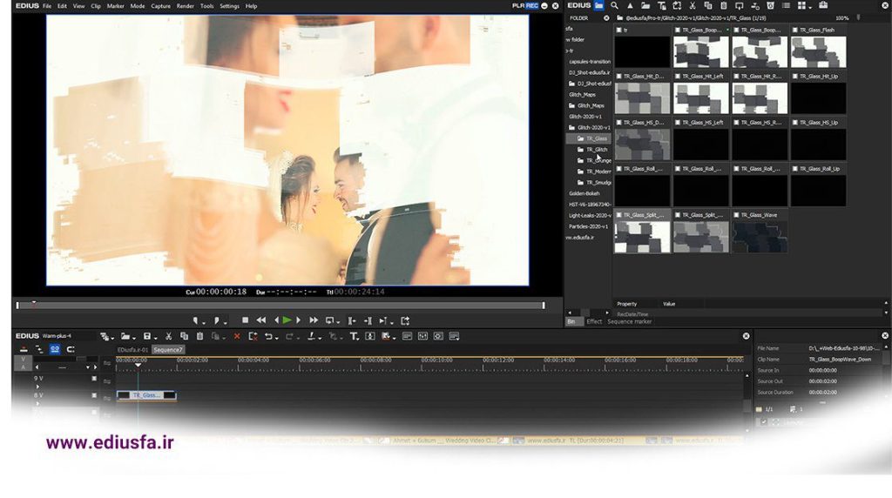
Task: Open Undo history dropdown arrow
Action: coord(276,339)
